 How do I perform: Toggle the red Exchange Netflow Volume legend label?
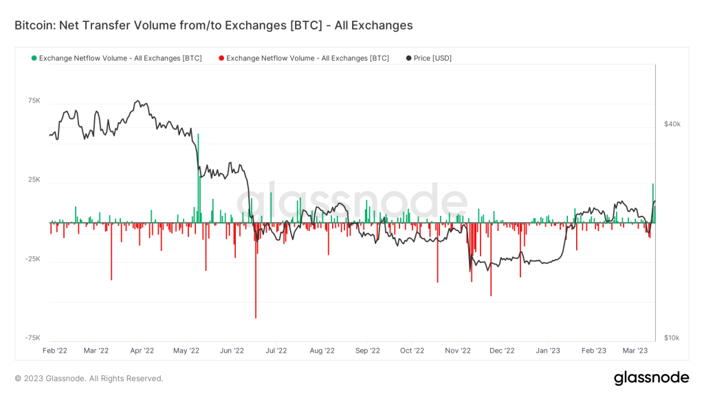tap(307, 58)
